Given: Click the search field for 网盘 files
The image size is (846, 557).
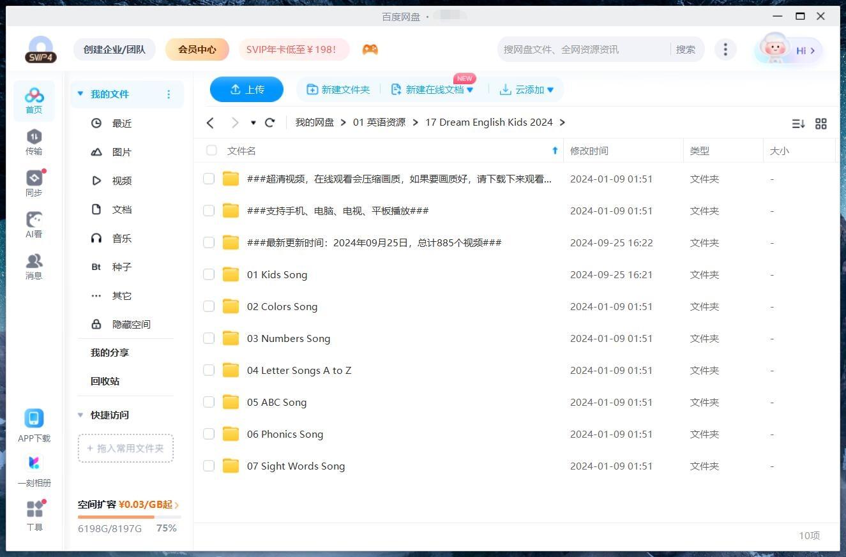Looking at the screenshot, I should point(582,50).
